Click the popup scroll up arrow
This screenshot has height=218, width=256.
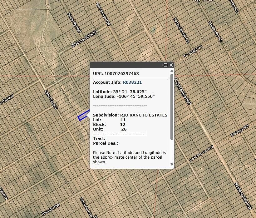[x=172, y=71]
